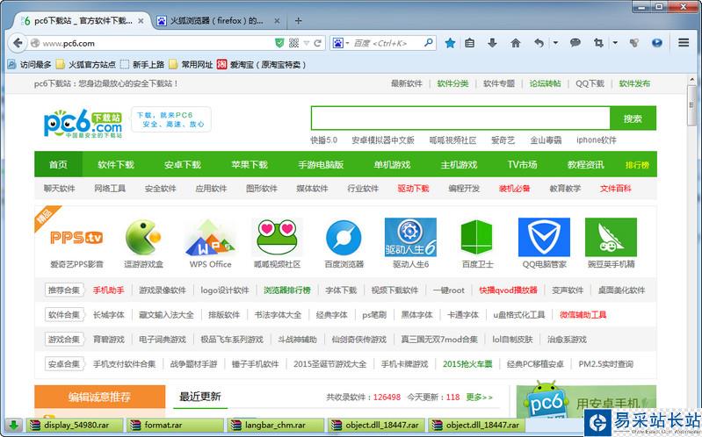Open the downloads arrow icon in toolbar
Screen dimensions: 702x437
click(x=492, y=43)
